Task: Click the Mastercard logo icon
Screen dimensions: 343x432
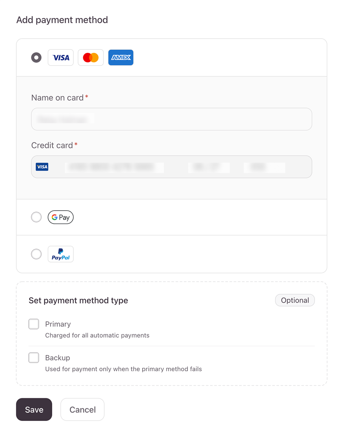Action: [x=91, y=58]
